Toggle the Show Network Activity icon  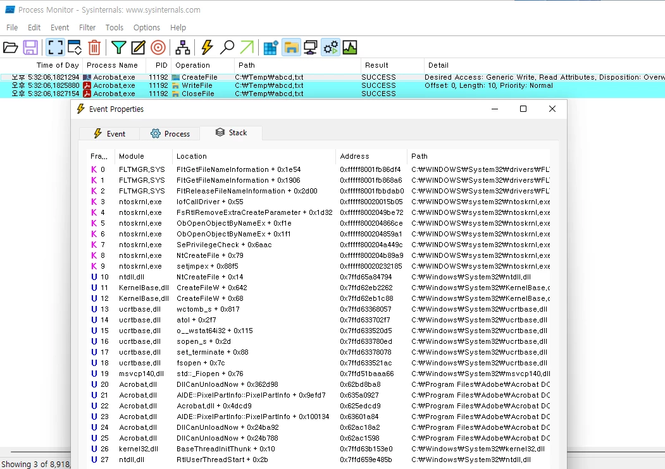pyautogui.click(x=311, y=47)
